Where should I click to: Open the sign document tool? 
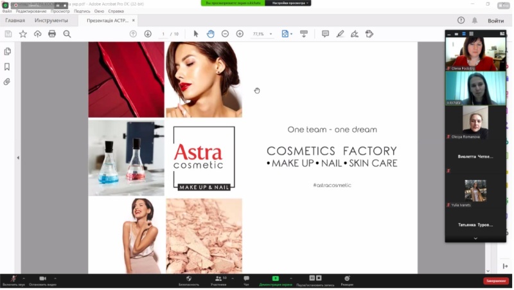pos(355,34)
